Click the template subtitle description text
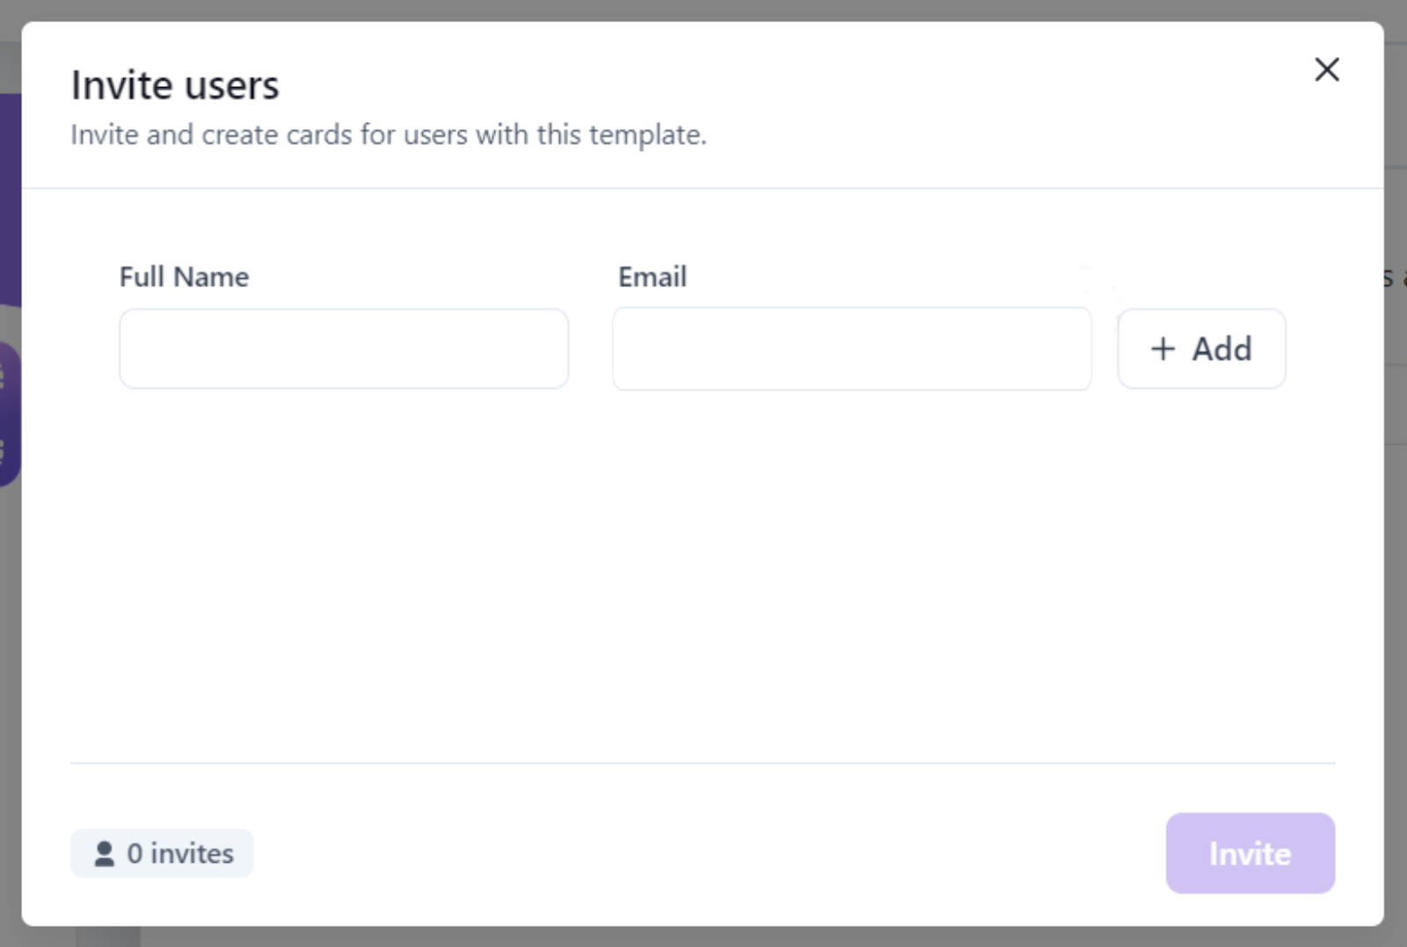This screenshot has height=947, width=1407. click(x=388, y=135)
